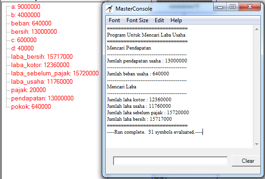The width and height of the screenshot is (265, 179).
Task: Select variable beban: 640000
Action: pos(31,23)
